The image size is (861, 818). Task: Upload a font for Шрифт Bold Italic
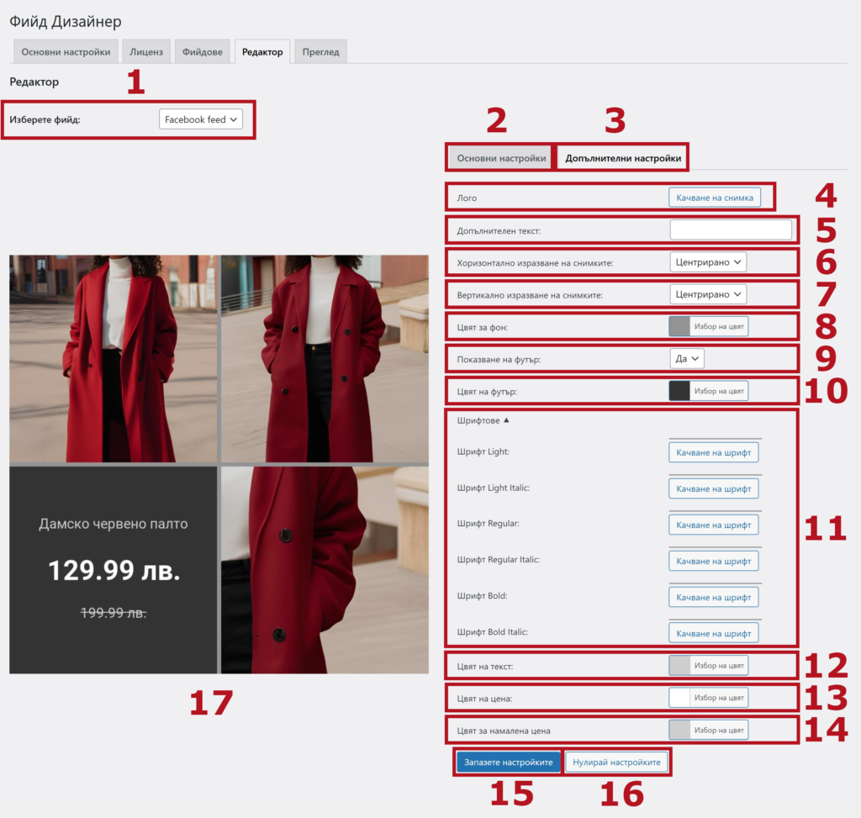[x=713, y=632]
